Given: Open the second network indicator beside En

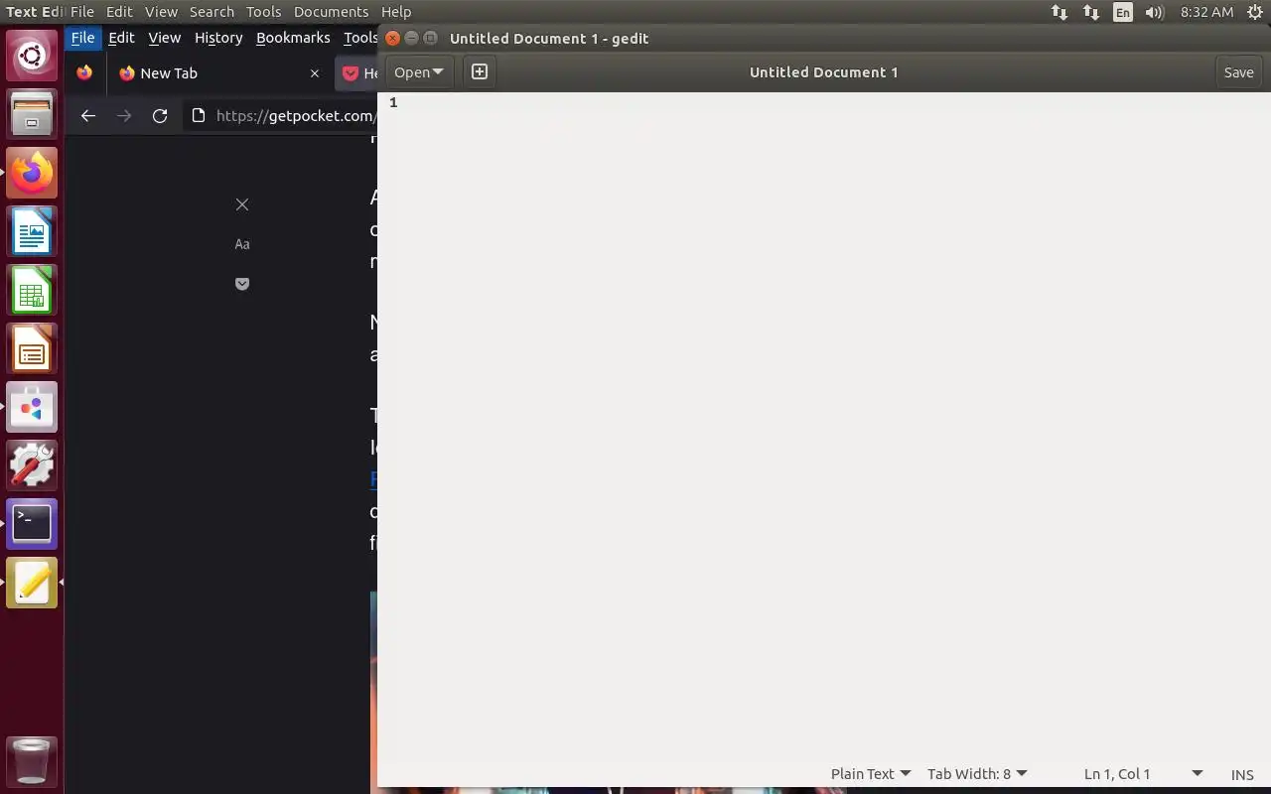Looking at the screenshot, I should pyautogui.click(x=1091, y=12).
